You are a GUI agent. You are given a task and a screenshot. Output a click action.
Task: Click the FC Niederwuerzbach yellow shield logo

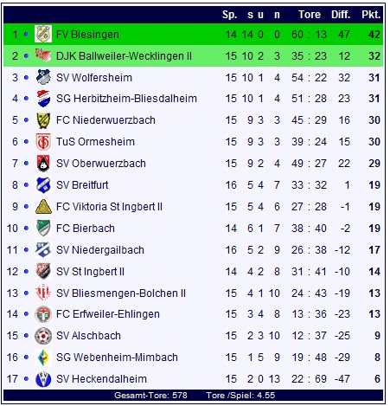click(x=43, y=120)
